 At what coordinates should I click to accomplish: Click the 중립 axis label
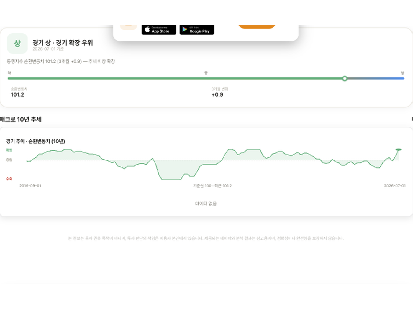(9, 160)
